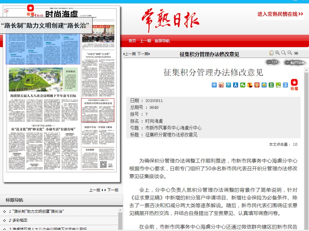Bookmark article with the red 收藏 star

tap(294, 85)
